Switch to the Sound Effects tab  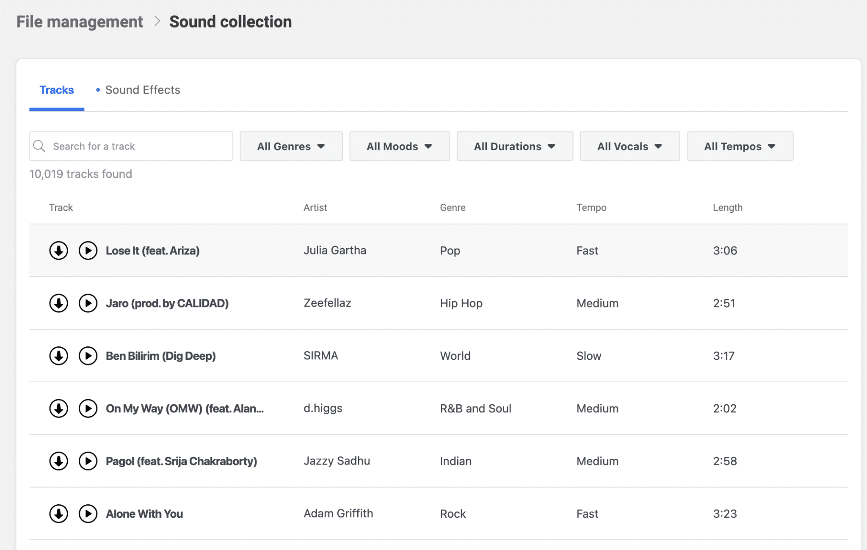tap(142, 90)
